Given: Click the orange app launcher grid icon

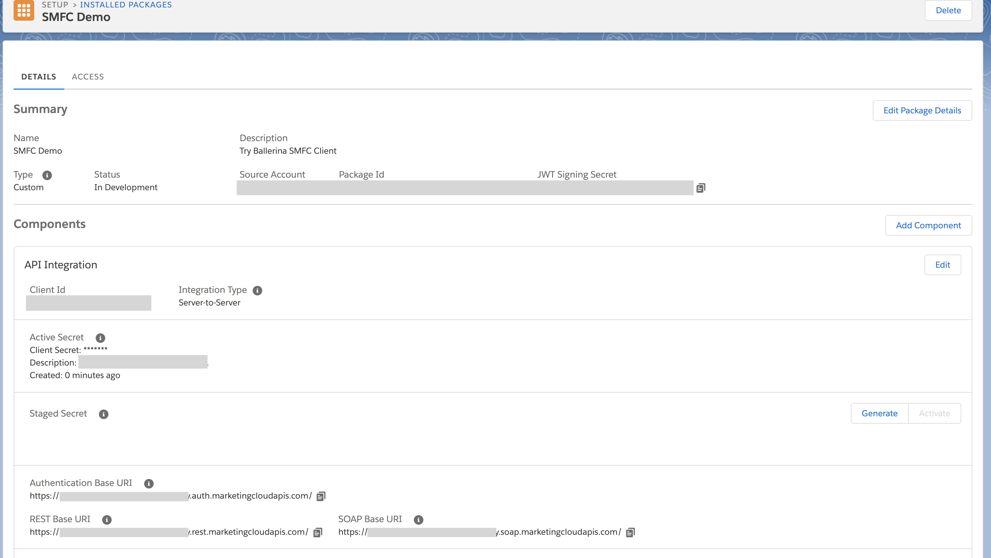Looking at the screenshot, I should (x=24, y=10).
